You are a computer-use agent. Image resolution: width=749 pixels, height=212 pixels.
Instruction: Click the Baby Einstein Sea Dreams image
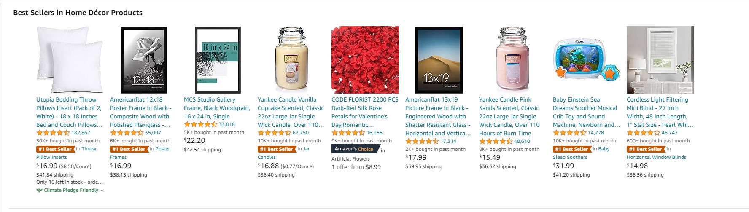pyautogui.click(x=586, y=59)
